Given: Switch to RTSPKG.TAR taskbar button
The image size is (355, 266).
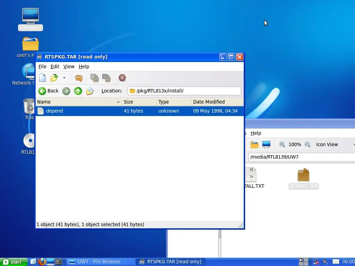Looking at the screenshot, I should click(x=171, y=262).
